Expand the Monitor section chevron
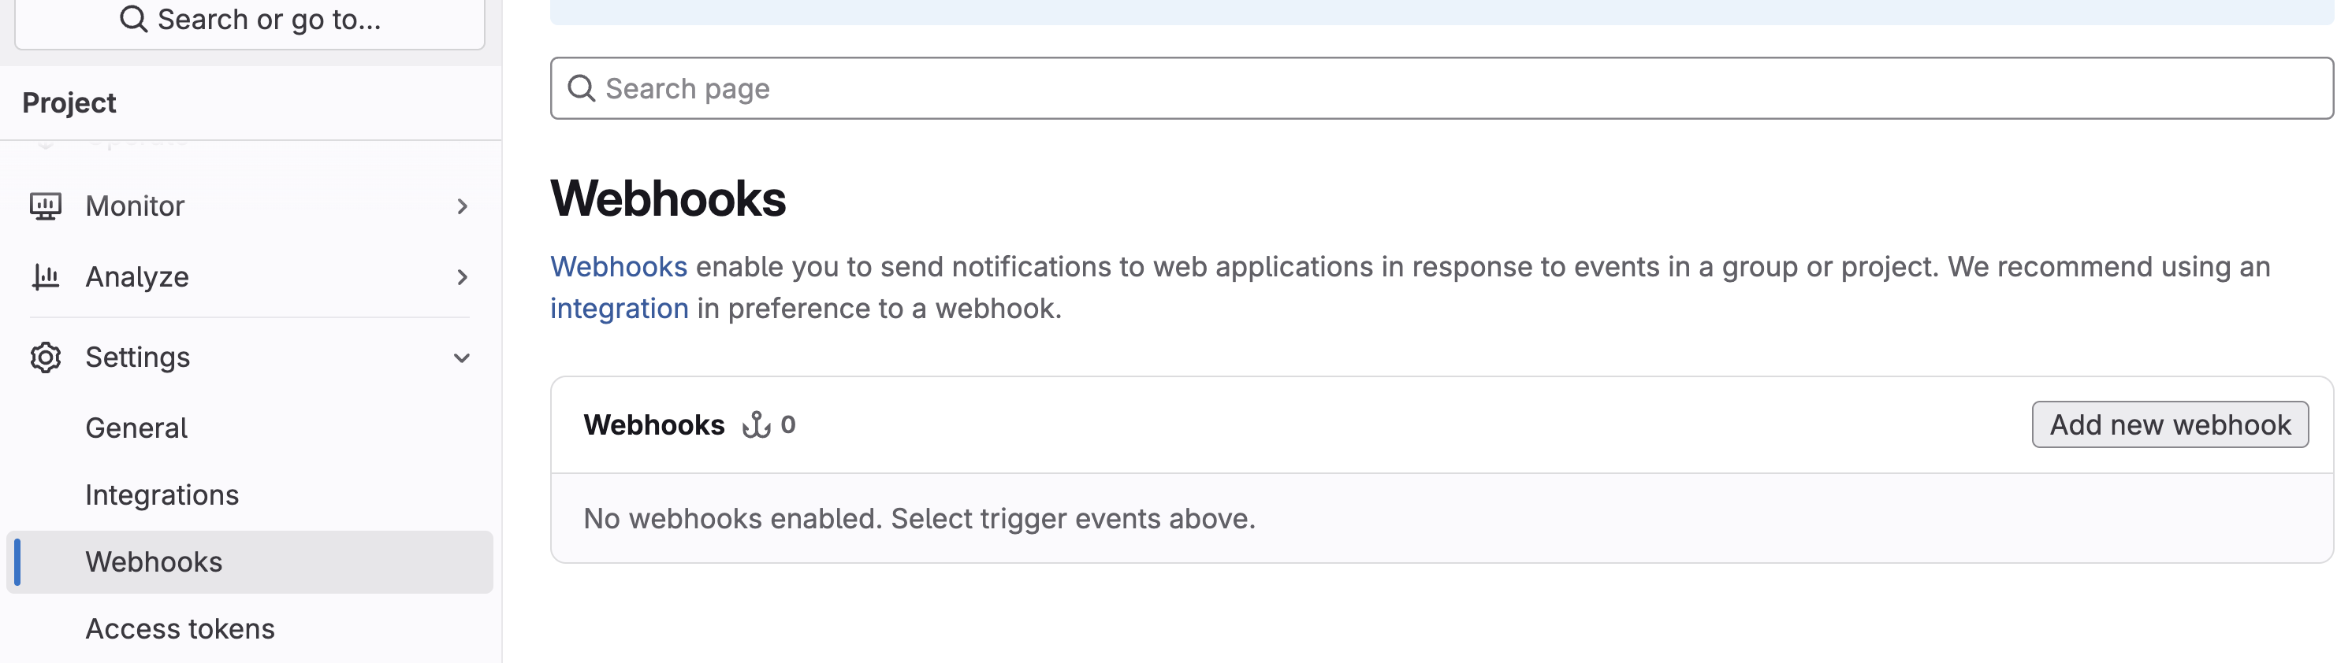 (462, 207)
